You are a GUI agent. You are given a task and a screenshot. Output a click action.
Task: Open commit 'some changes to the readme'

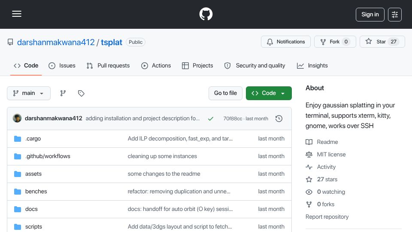164,174
